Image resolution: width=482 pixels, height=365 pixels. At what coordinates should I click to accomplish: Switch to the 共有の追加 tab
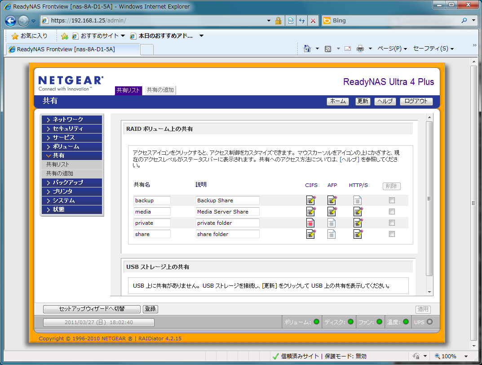[x=160, y=90]
